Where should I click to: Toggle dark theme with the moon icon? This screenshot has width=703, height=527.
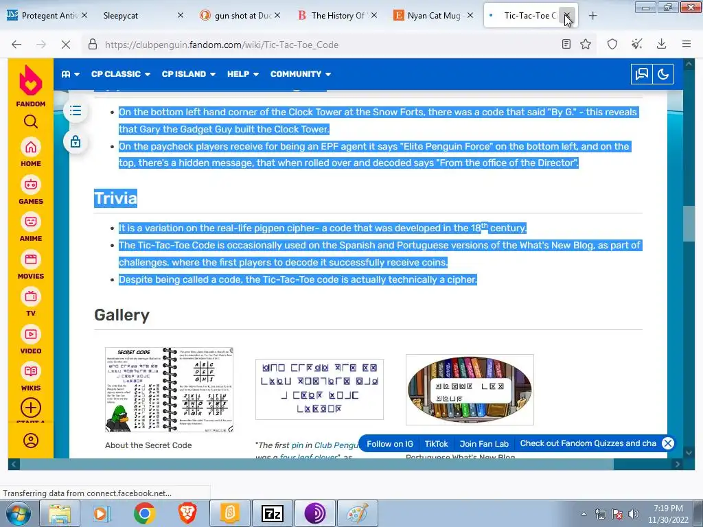pyautogui.click(x=663, y=74)
